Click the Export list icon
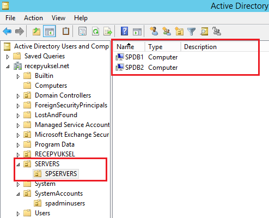 click(x=108, y=32)
